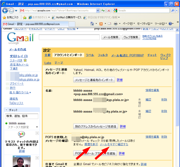
Task: Open search provider dropdown arrow
Action: coord(176,11)
